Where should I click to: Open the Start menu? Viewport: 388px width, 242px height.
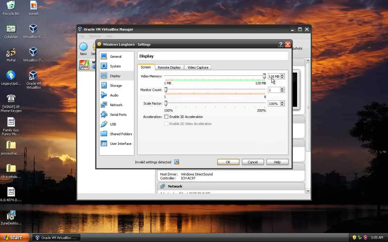pyautogui.click(x=15, y=237)
